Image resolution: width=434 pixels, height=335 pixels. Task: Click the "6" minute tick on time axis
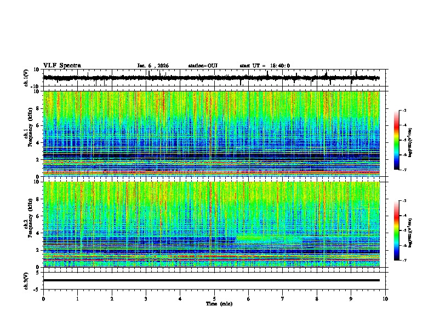click(249, 299)
